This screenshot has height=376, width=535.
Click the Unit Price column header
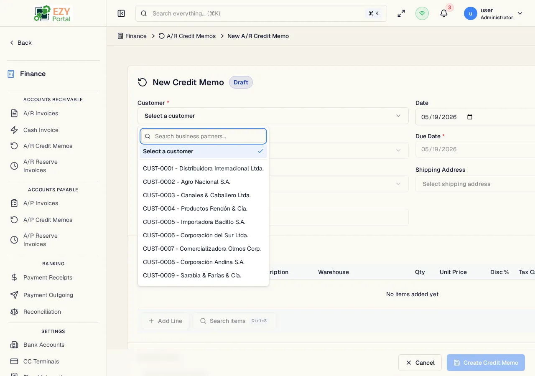click(453, 272)
